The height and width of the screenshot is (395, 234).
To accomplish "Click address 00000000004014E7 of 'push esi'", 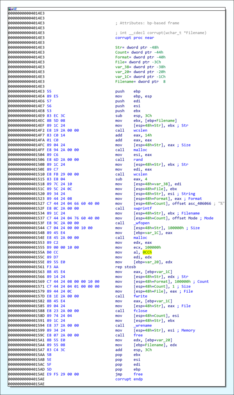I will coord(26,106).
